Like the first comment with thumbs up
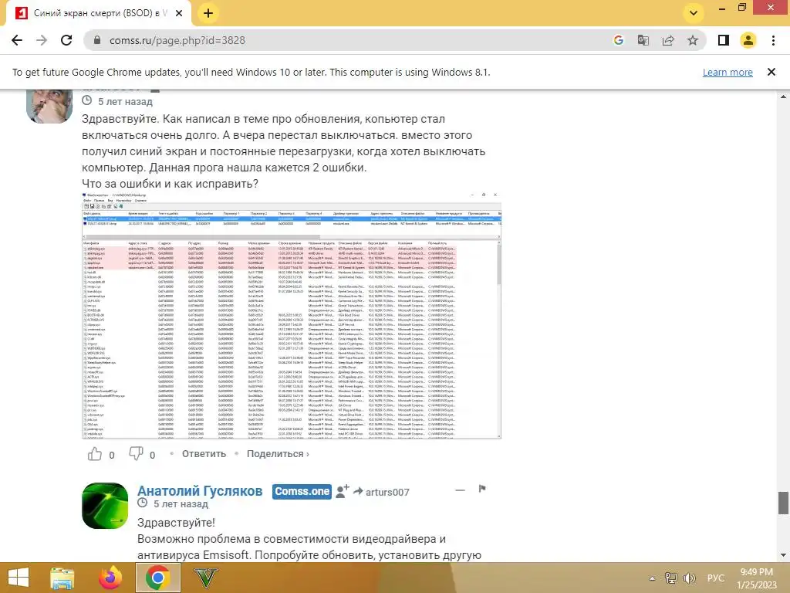This screenshot has height=593, width=790. tap(95, 454)
